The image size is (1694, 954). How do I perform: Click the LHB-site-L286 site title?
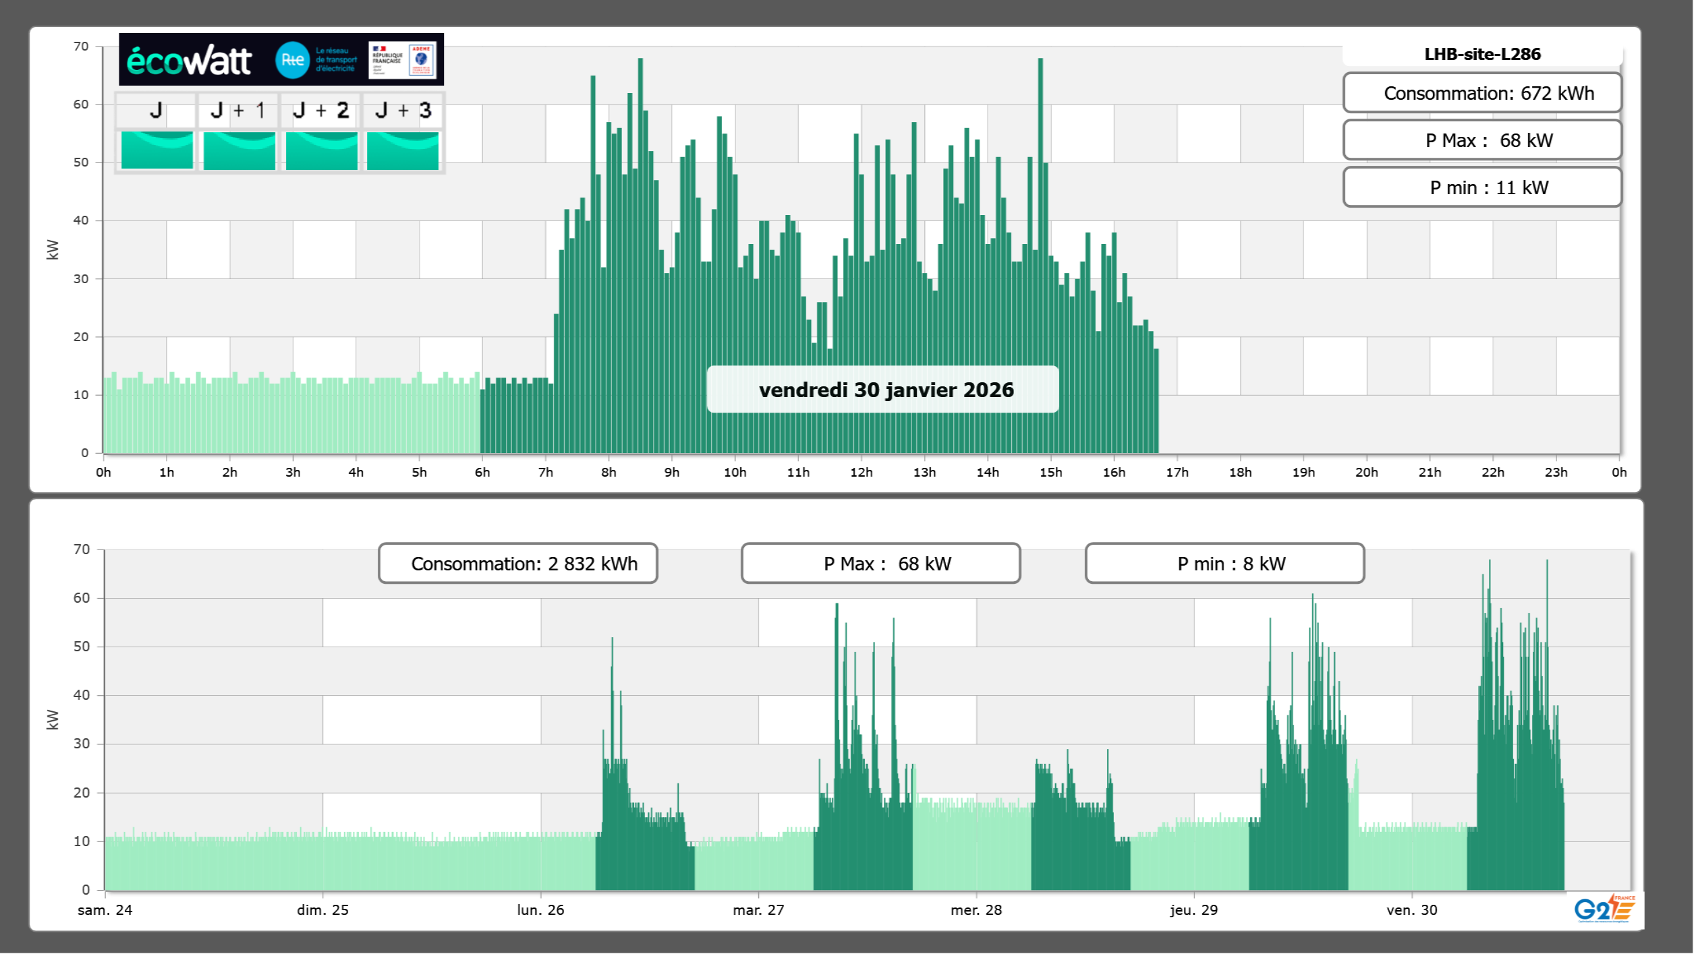click(x=1482, y=54)
